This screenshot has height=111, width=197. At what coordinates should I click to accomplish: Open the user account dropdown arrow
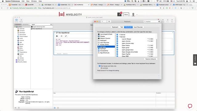(x=137, y=15)
